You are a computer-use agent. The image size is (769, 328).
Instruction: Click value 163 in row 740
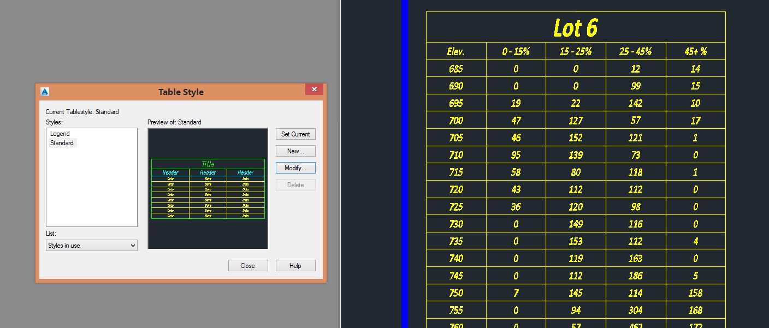636,258
